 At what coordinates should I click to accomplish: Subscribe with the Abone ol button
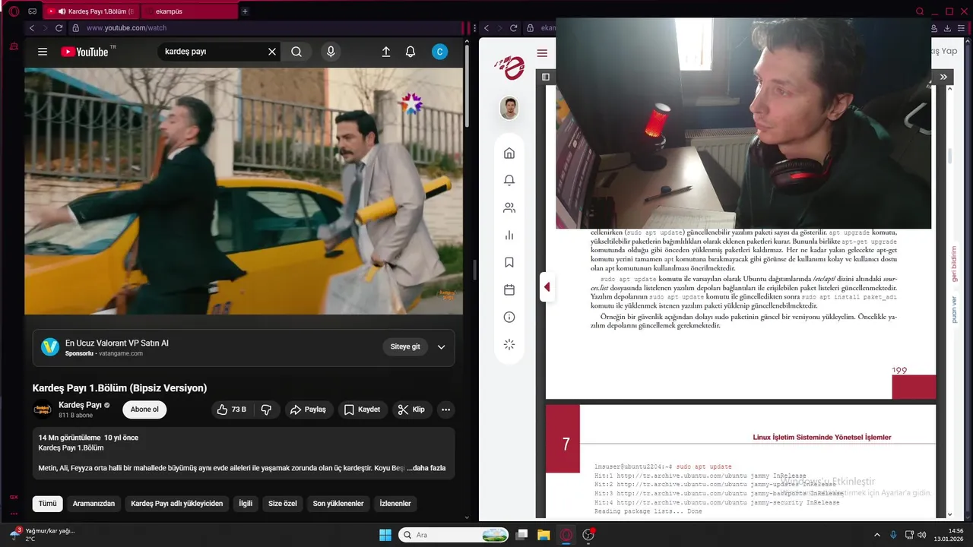pos(144,409)
